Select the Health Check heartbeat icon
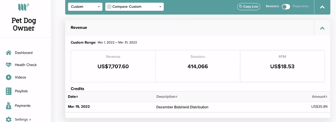336x122 pixels. [9, 65]
